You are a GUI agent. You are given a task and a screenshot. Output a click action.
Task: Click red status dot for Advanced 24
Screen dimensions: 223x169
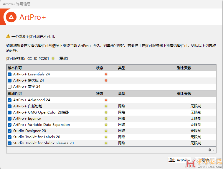point(106,100)
